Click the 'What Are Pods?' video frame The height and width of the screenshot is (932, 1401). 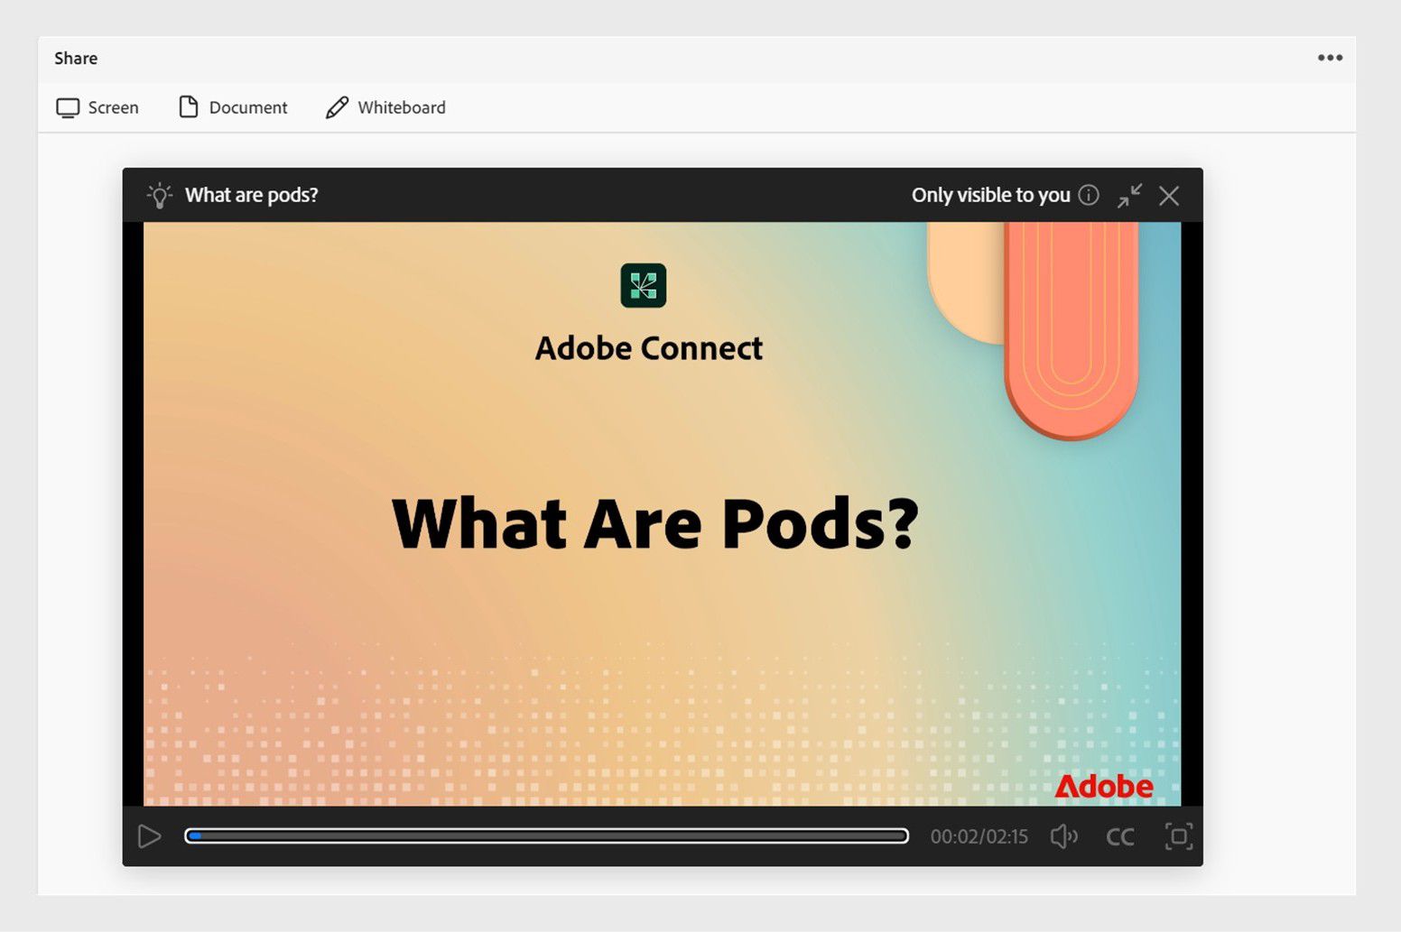[662, 513]
